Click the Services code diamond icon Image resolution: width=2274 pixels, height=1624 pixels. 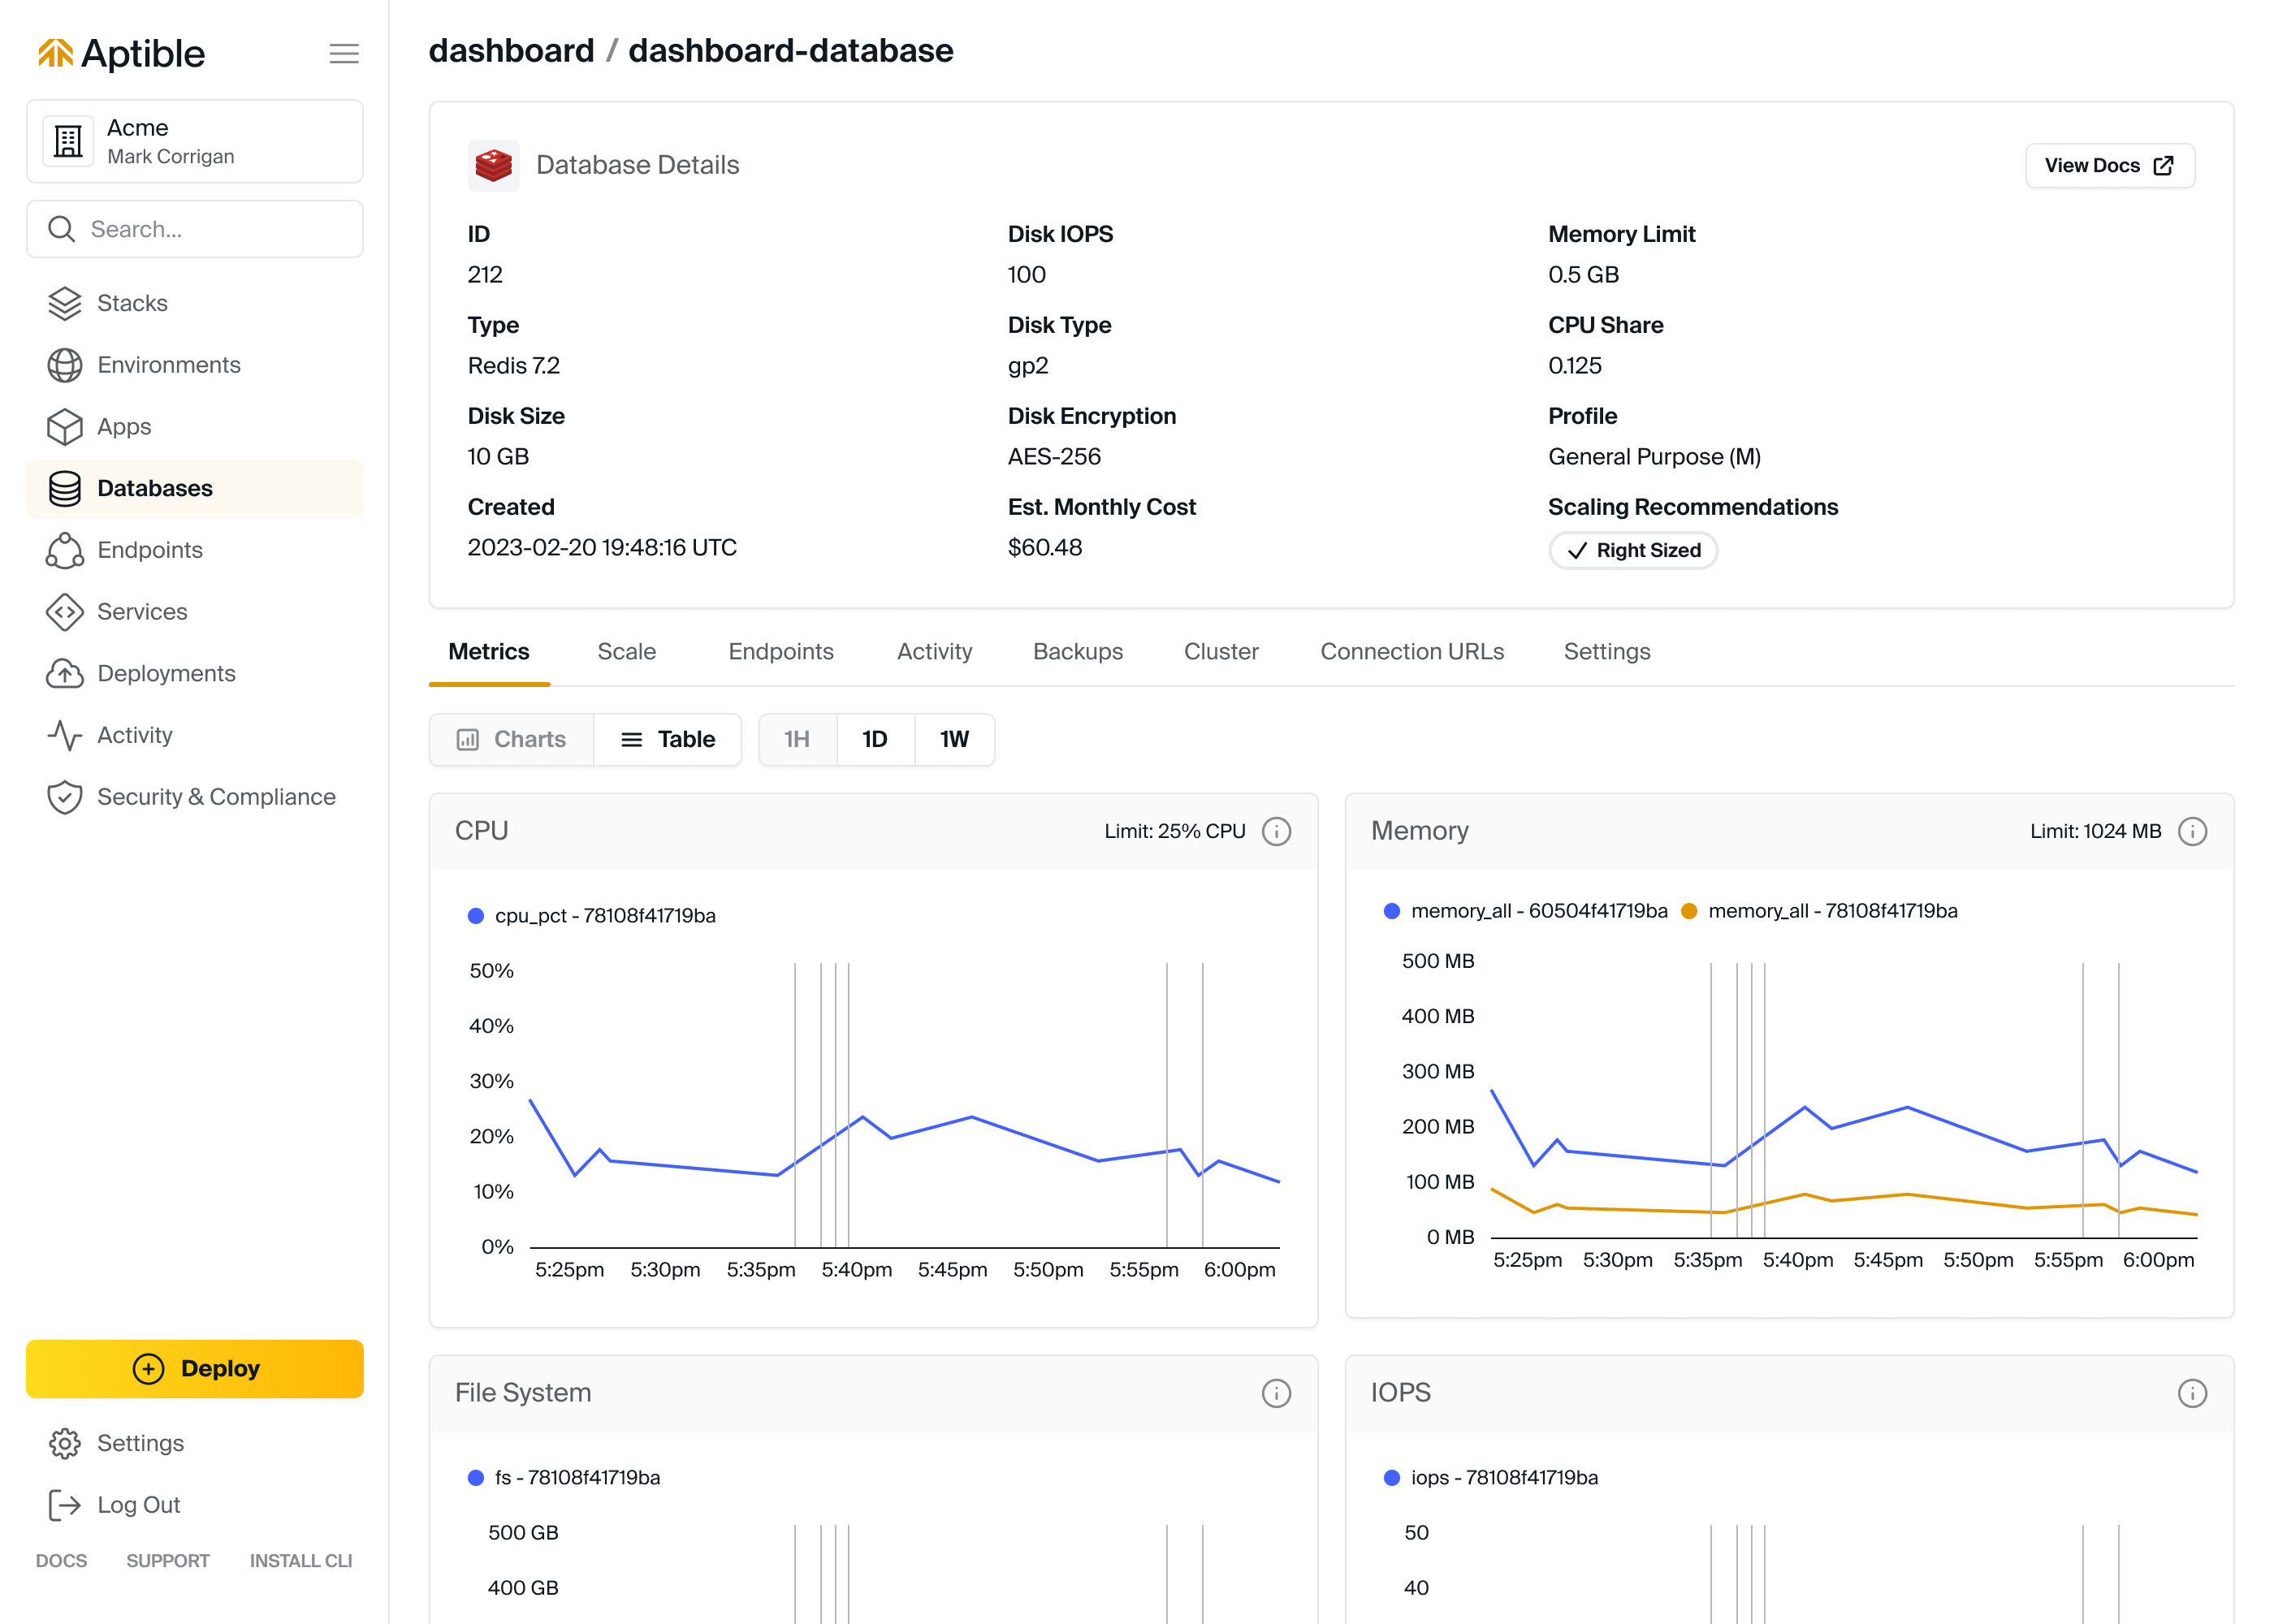pyautogui.click(x=65, y=612)
